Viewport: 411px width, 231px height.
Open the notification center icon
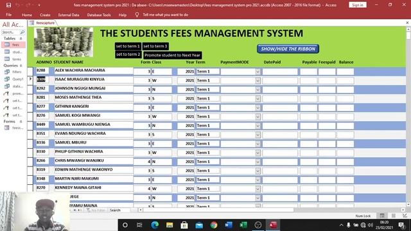(401, 225)
